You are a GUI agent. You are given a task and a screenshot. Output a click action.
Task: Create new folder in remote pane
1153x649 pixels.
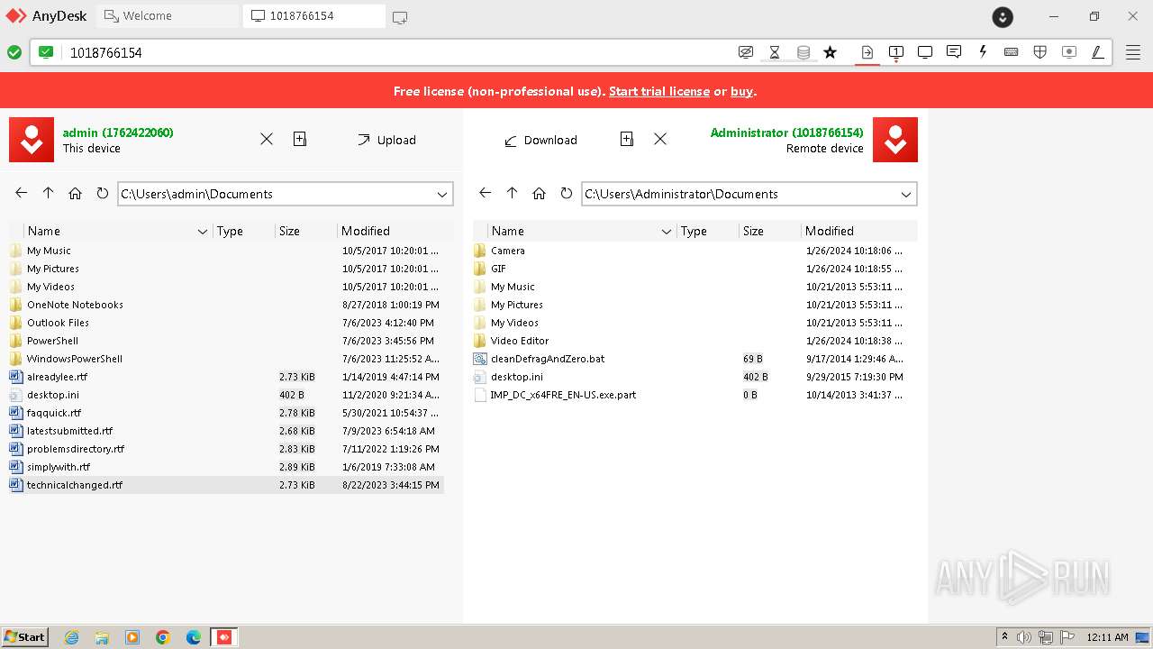click(x=627, y=139)
